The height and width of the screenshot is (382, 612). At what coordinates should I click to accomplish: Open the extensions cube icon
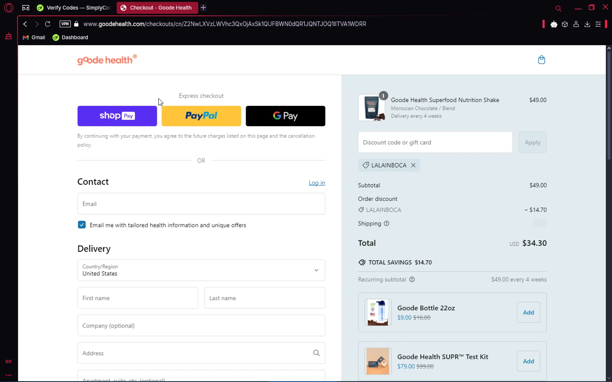pyautogui.click(x=565, y=24)
